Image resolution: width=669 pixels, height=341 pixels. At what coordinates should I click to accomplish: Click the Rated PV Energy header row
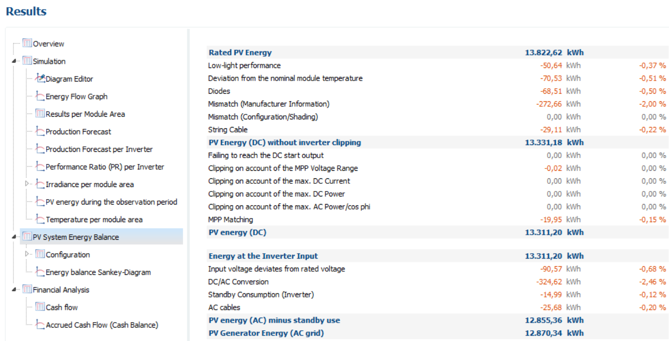[240, 53]
